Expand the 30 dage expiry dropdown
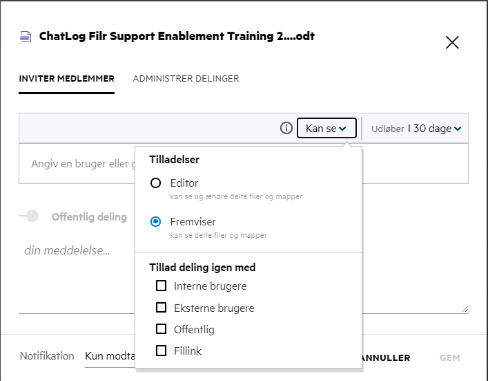 point(416,129)
